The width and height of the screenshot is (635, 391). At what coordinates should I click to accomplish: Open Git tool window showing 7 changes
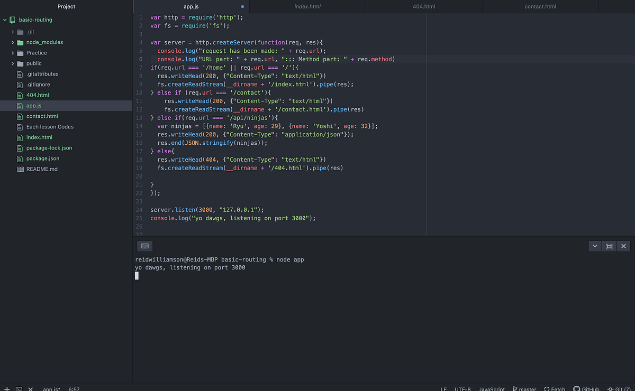[x=618, y=389]
